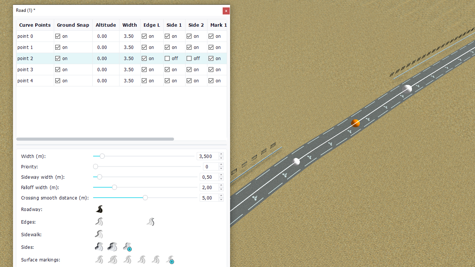Screen dimensions: 475x267
Task: Disable Edge L on point 3
Action: point(144,70)
